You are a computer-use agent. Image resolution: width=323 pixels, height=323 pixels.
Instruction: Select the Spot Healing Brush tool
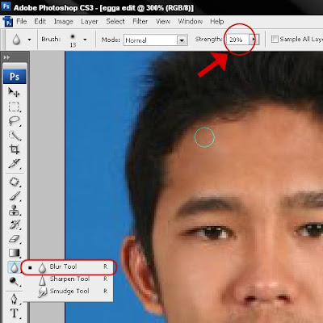coord(15,182)
